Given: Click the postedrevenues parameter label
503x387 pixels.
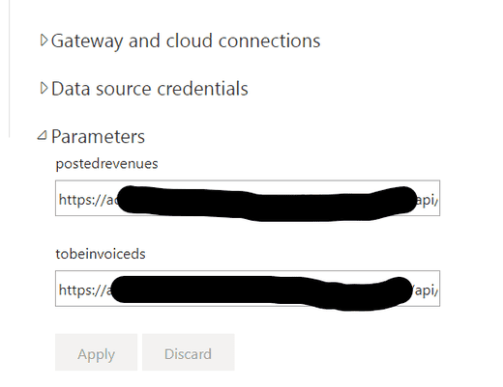Looking at the screenshot, I should 106,164.
